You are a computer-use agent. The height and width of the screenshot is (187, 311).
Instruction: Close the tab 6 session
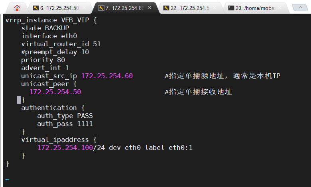(x=84, y=8)
